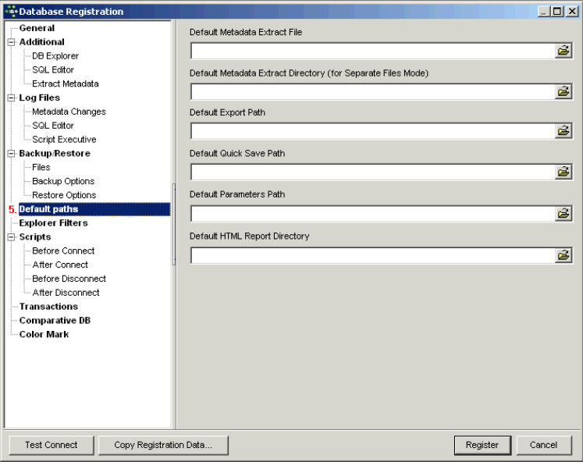Click the Default Export Path input field
This screenshot has width=583, height=462.
pyautogui.click(x=371, y=131)
